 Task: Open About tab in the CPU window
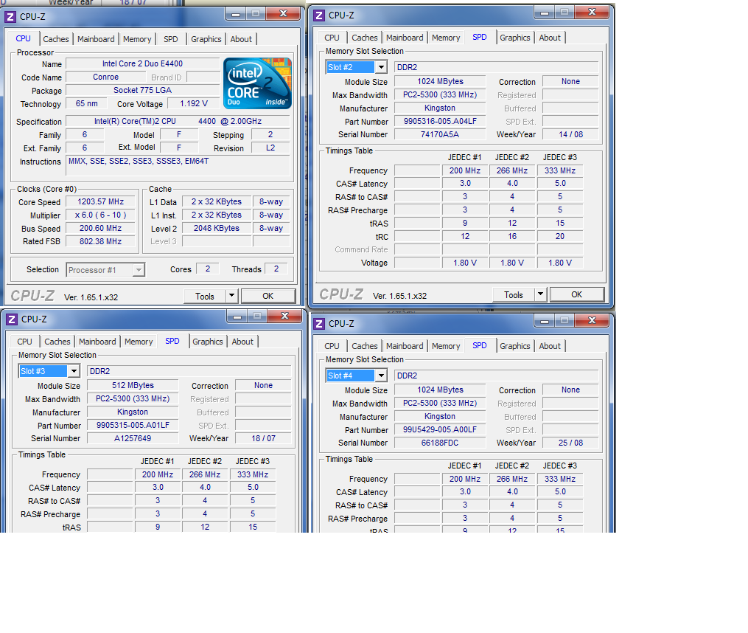241,39
